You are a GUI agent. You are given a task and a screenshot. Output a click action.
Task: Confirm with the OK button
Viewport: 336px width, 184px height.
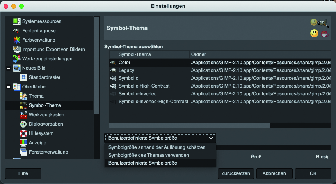pyautogui.click(x=313, y=173)
